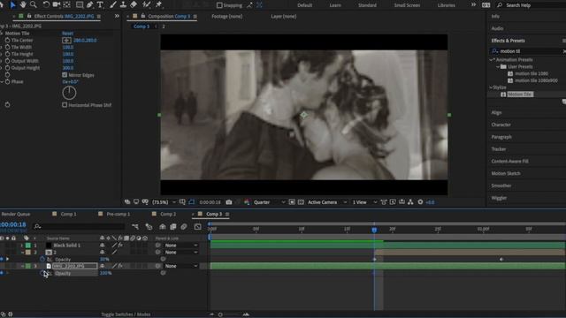Open the Libraries workspace

pos(446,5)
